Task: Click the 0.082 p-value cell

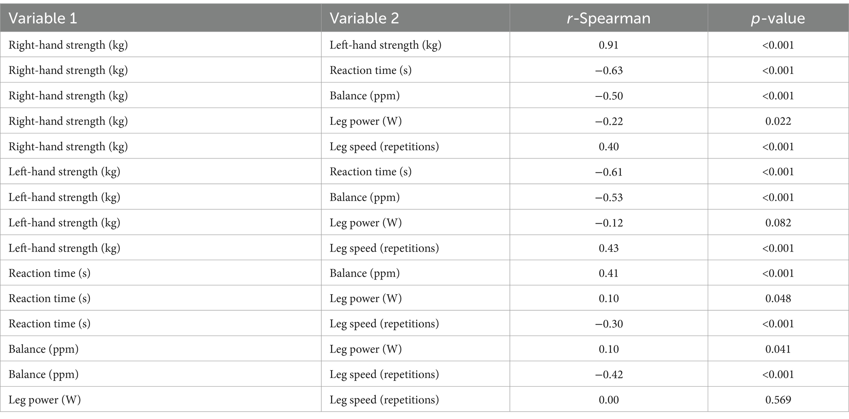Action: (x=778, y=222)
